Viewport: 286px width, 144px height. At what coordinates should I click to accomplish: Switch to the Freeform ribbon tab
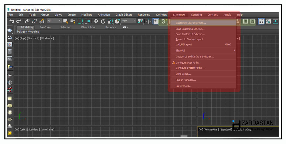pyautogui.click(x=45, y=27)
